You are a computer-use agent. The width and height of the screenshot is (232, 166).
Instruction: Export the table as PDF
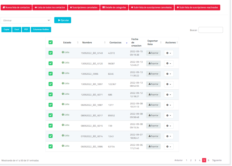(26, 29)
